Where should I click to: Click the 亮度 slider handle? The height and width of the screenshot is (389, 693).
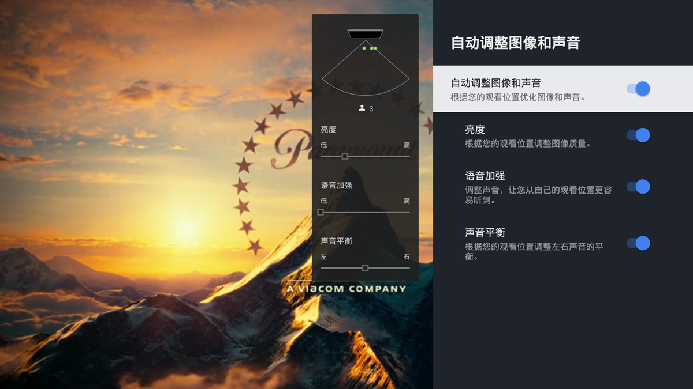[x=345, y=156]
